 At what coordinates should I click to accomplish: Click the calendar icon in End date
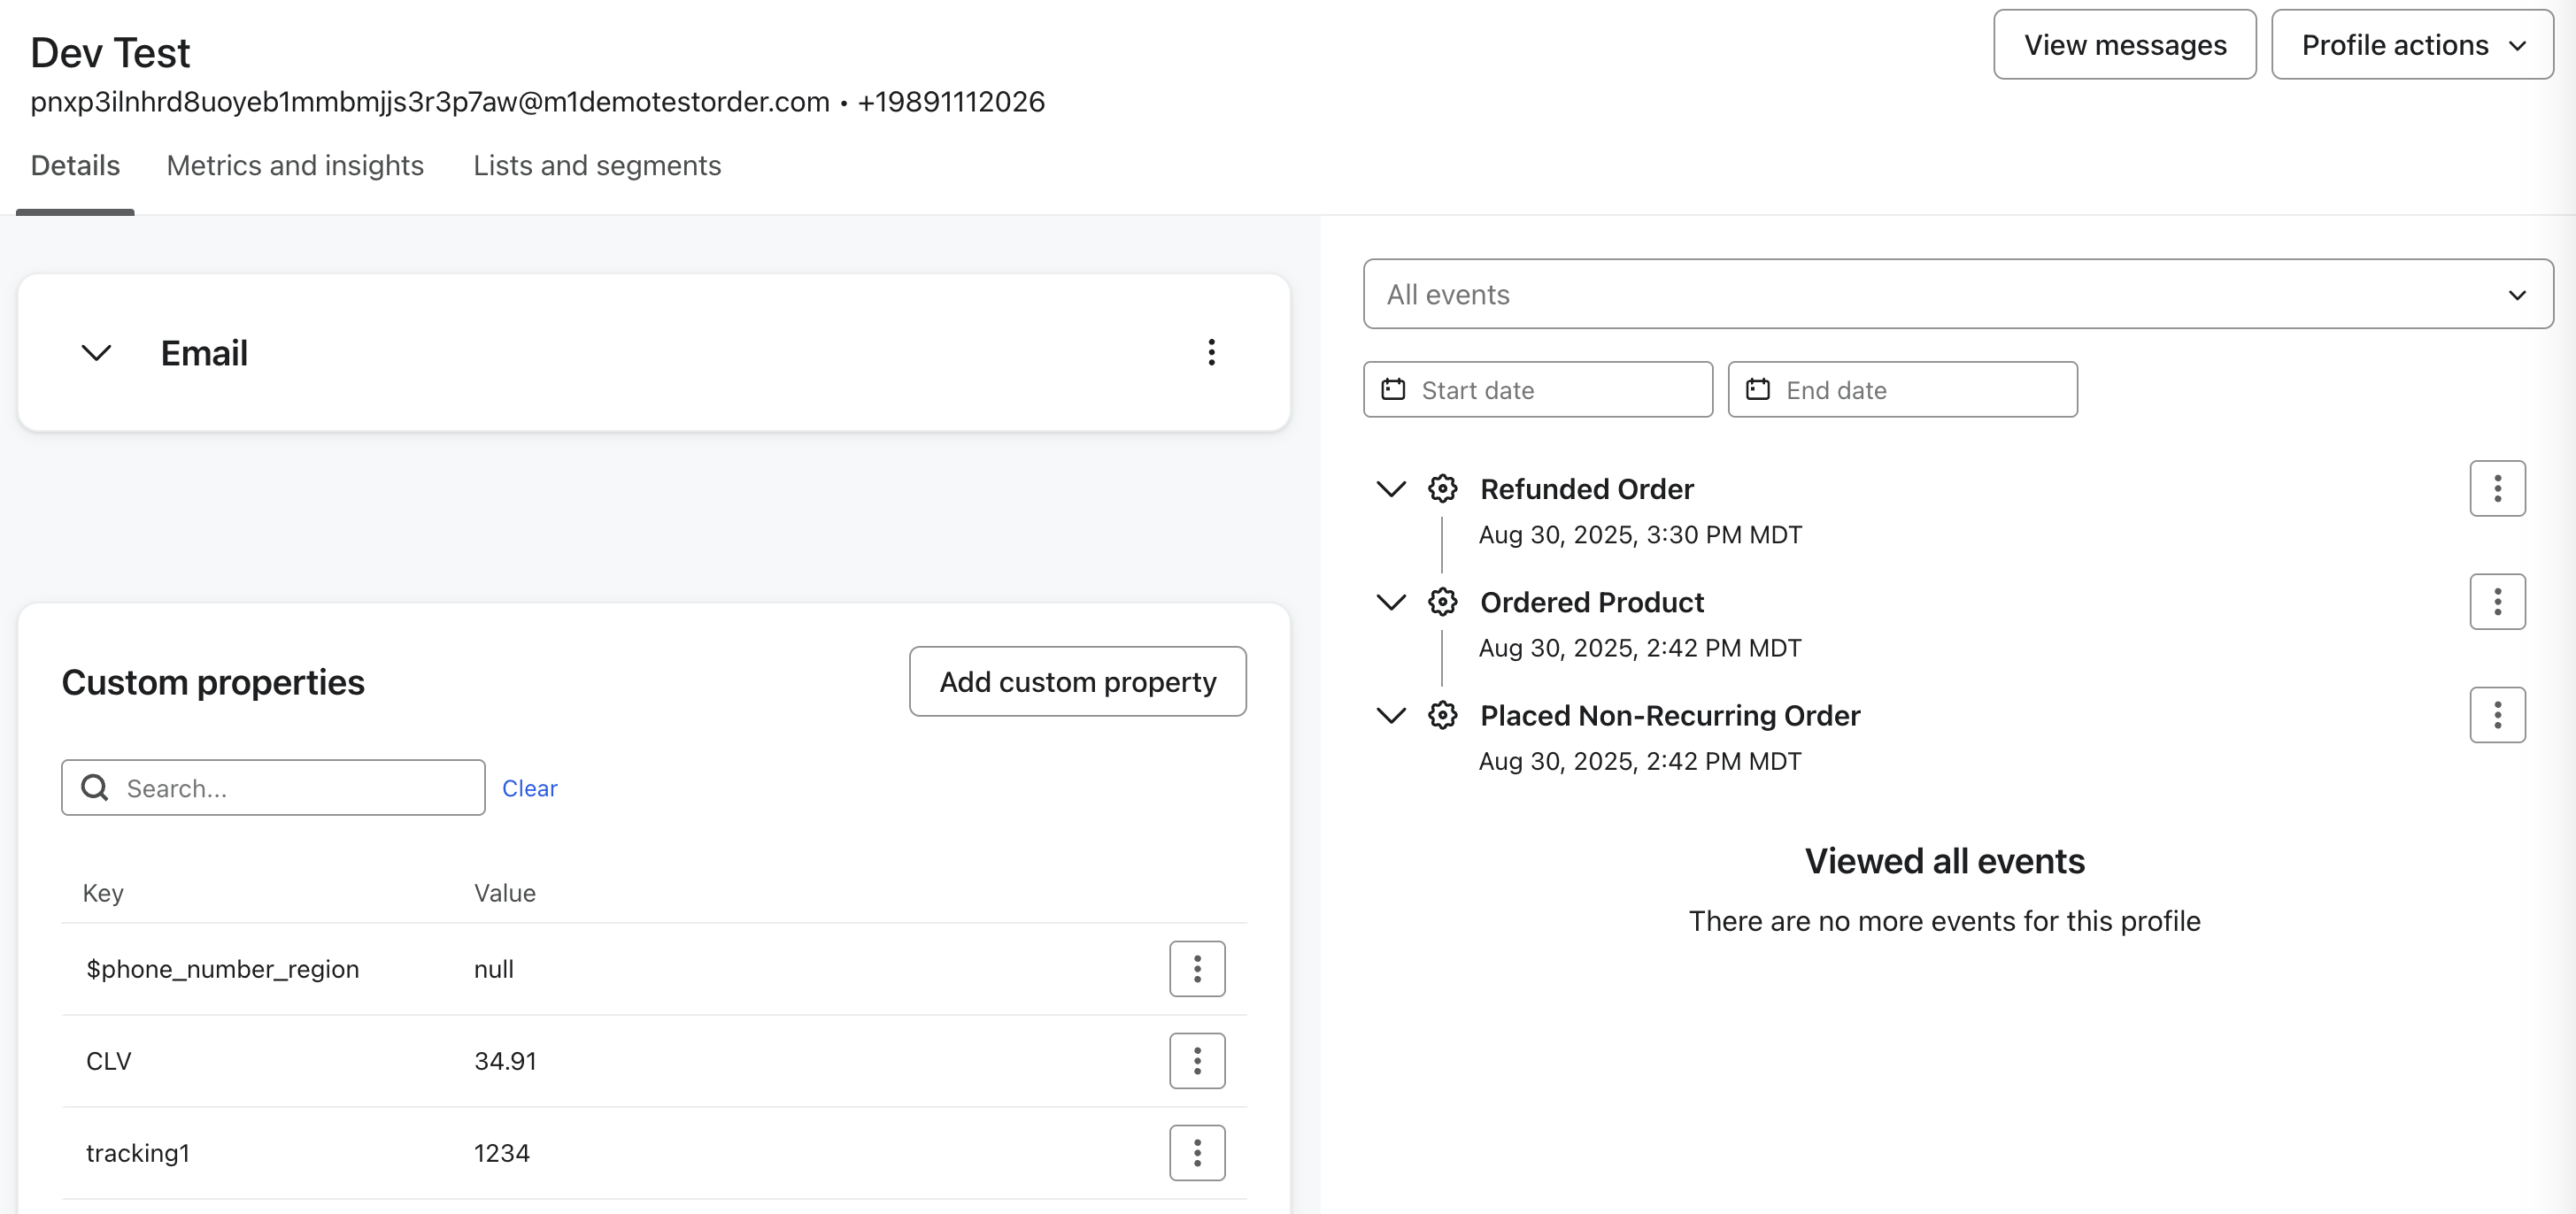[x=1758, y=388]
